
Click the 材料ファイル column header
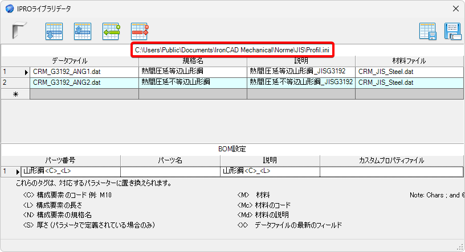[x=409, y=61]
